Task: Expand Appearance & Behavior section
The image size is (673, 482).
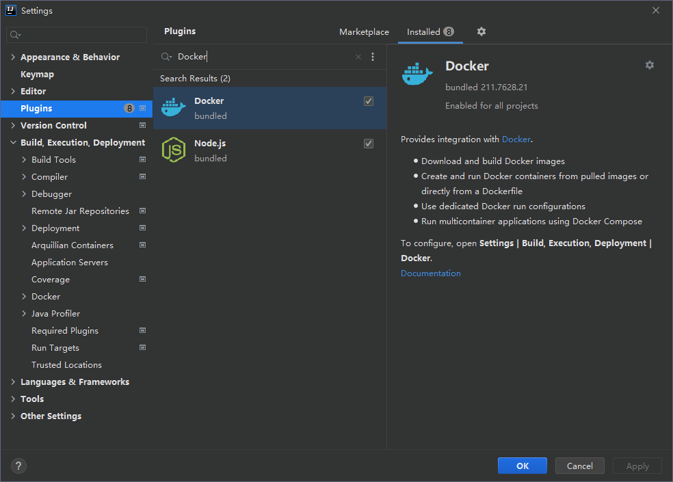Action: 13,57
